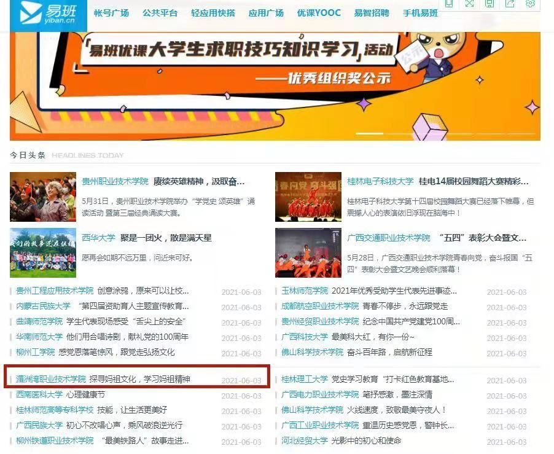Open article 光影中的初心和使命
The image size is (554, 454).
pos(367,440)
